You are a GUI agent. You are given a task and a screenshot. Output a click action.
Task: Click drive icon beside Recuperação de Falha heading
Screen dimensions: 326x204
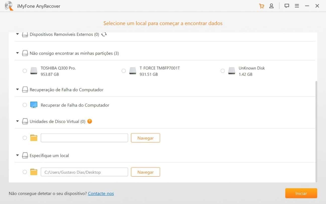point(25,90)
